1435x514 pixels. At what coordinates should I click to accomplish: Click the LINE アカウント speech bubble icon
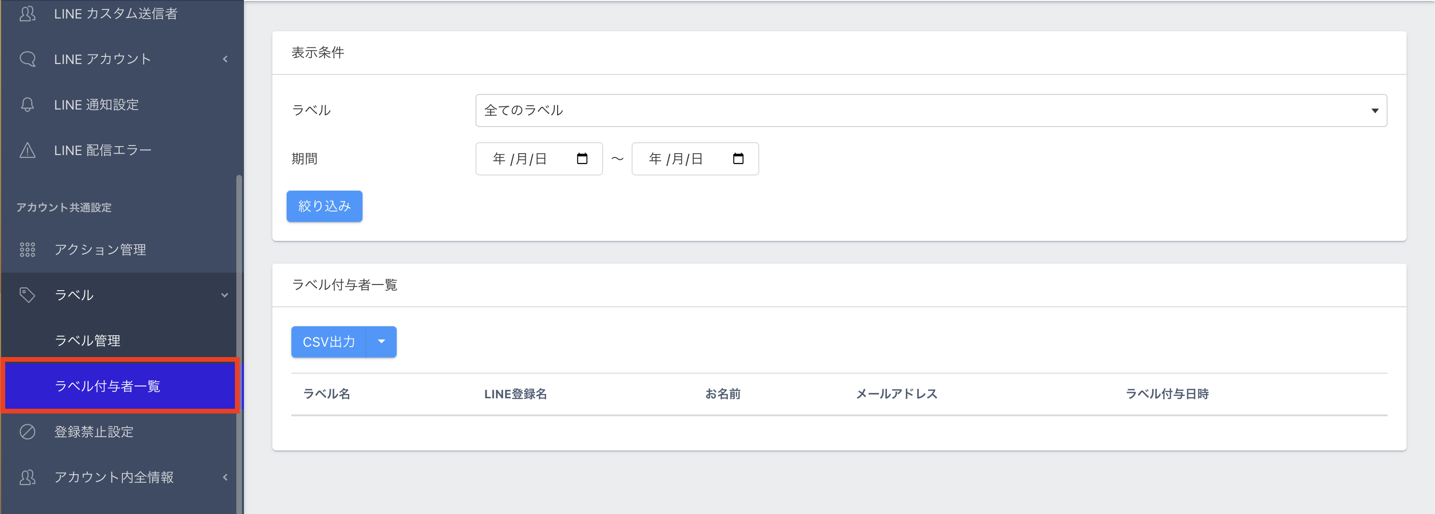tap(28, 59)
